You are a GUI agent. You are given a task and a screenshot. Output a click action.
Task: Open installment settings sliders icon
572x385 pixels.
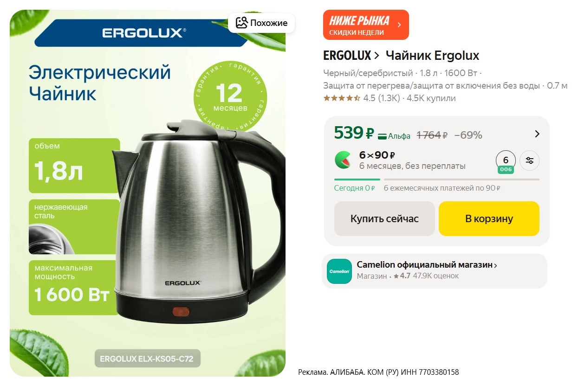[529, 161]
